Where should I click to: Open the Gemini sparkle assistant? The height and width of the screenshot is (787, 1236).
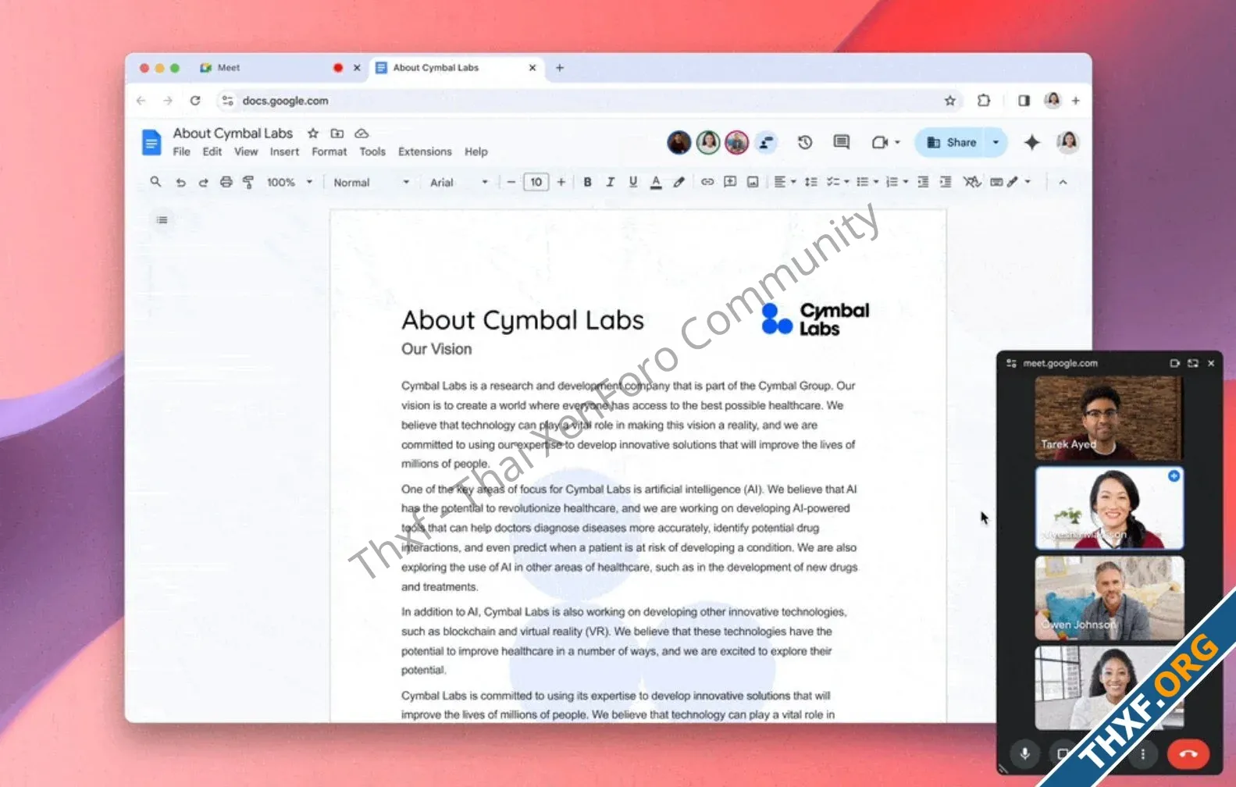pos(1032,142)
